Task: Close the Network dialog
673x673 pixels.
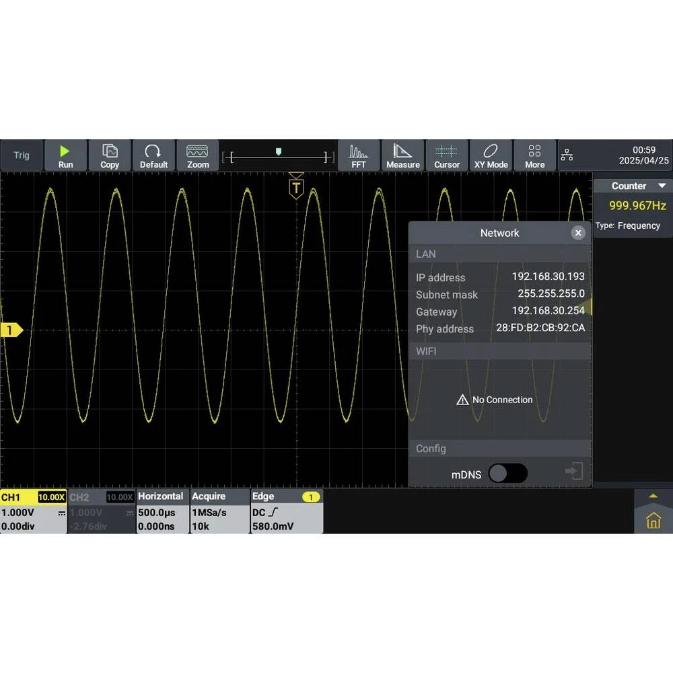Action: point(577,233)
